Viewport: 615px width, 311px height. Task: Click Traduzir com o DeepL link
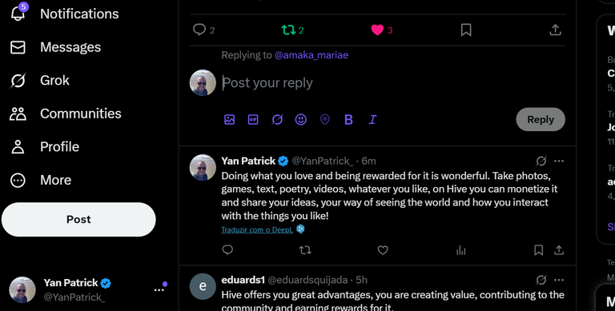257,229
